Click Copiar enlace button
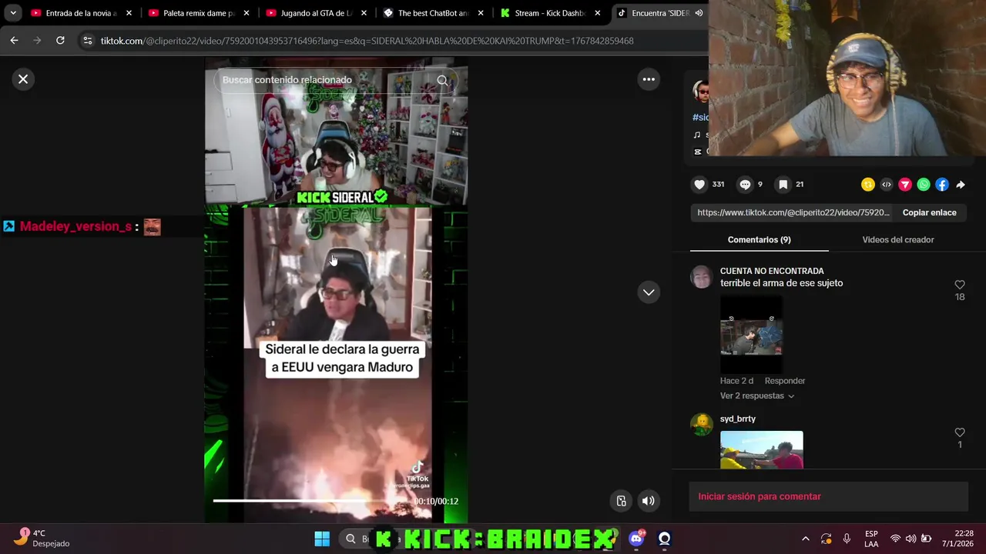 [929, 212]
